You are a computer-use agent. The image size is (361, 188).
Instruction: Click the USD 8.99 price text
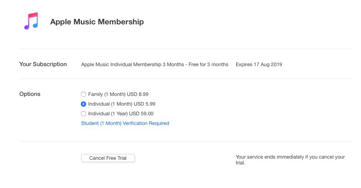point(138,94)
